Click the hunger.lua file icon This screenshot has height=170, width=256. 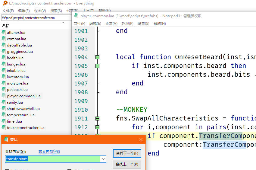click(4, 64)
